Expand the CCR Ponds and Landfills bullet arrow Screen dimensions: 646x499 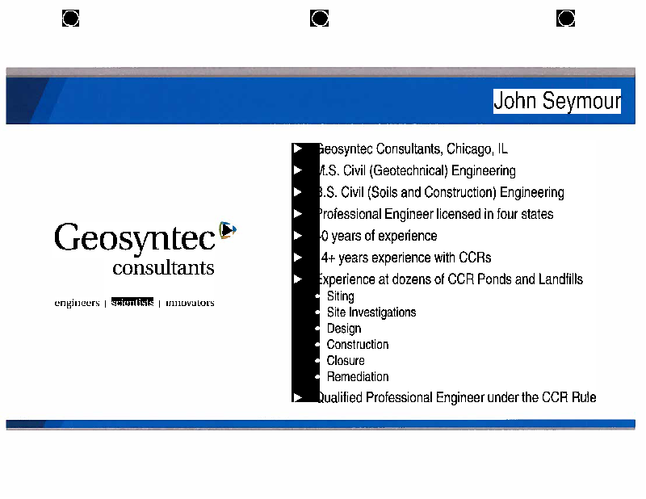tap(298, 279)
